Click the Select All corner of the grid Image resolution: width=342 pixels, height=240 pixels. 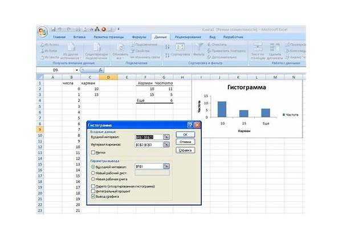pos(40,77)
